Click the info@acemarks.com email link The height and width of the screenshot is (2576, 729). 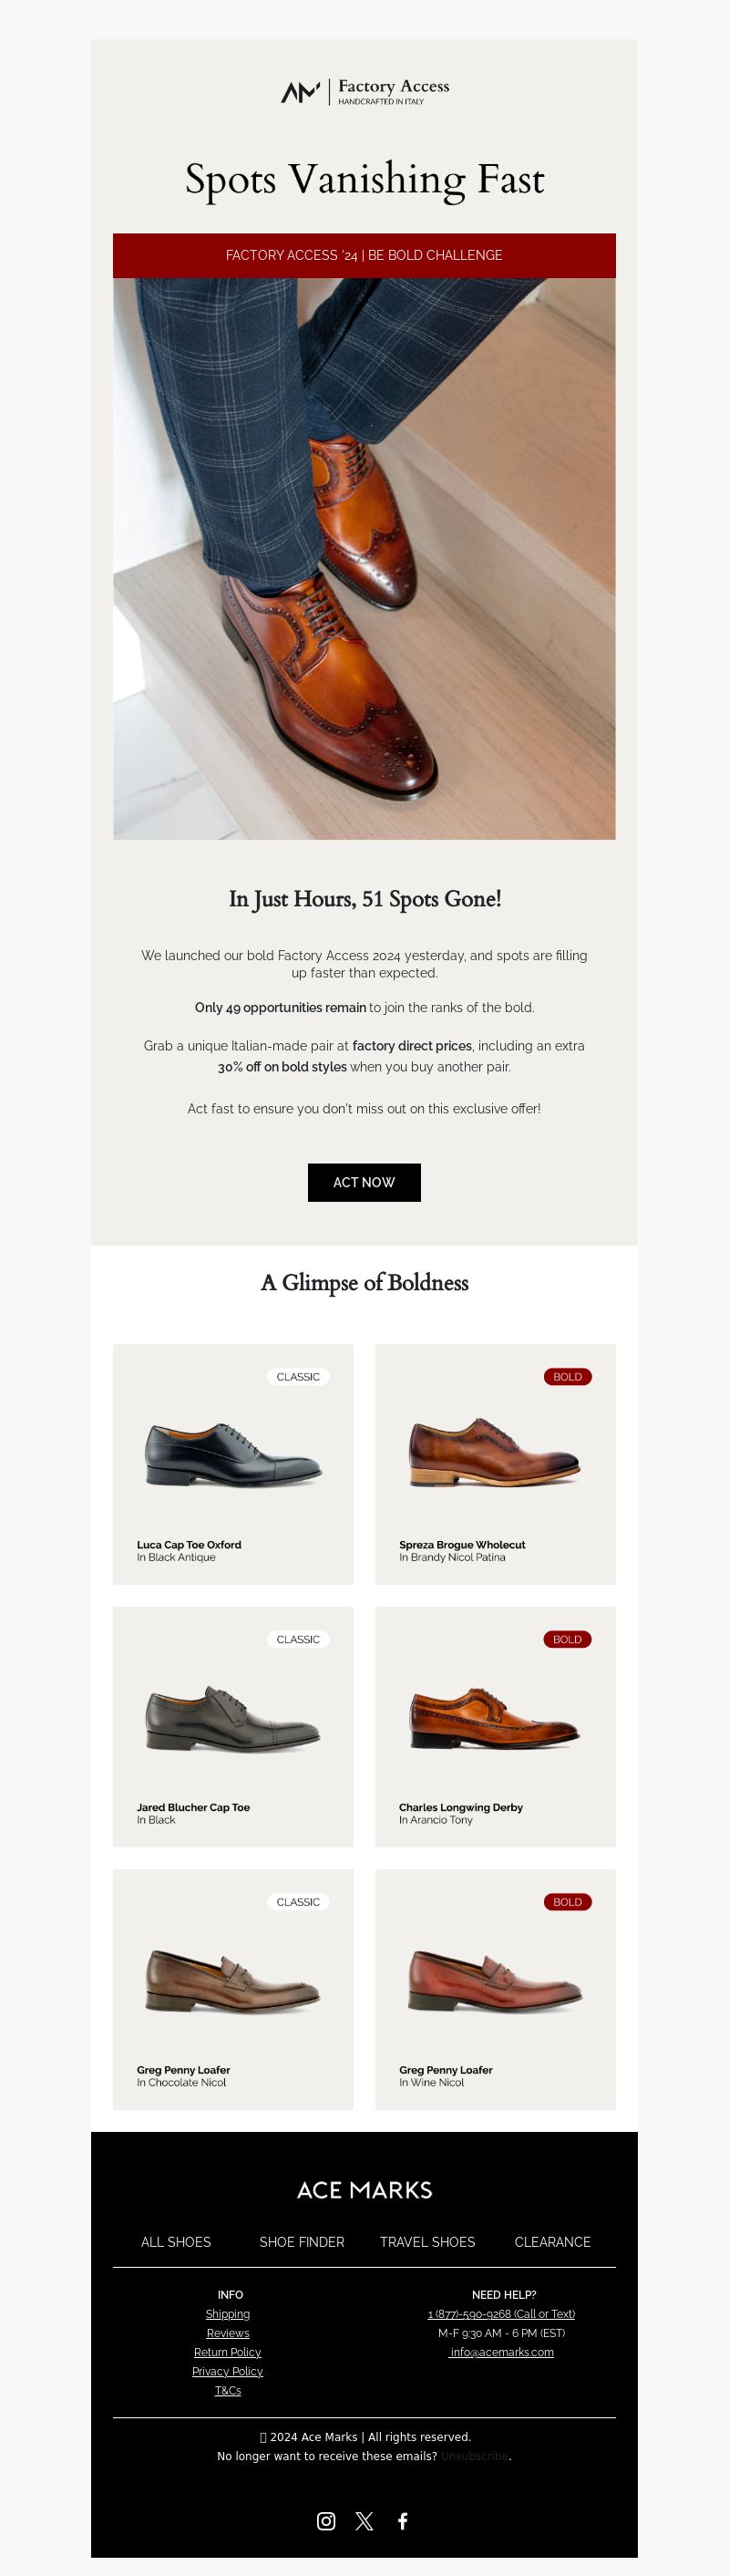[501, 2352]
